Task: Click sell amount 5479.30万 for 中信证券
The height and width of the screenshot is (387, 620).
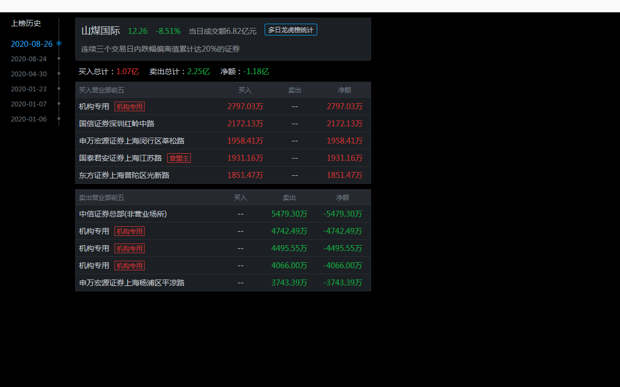Action: pyautogui.click(x=289, y=214)
